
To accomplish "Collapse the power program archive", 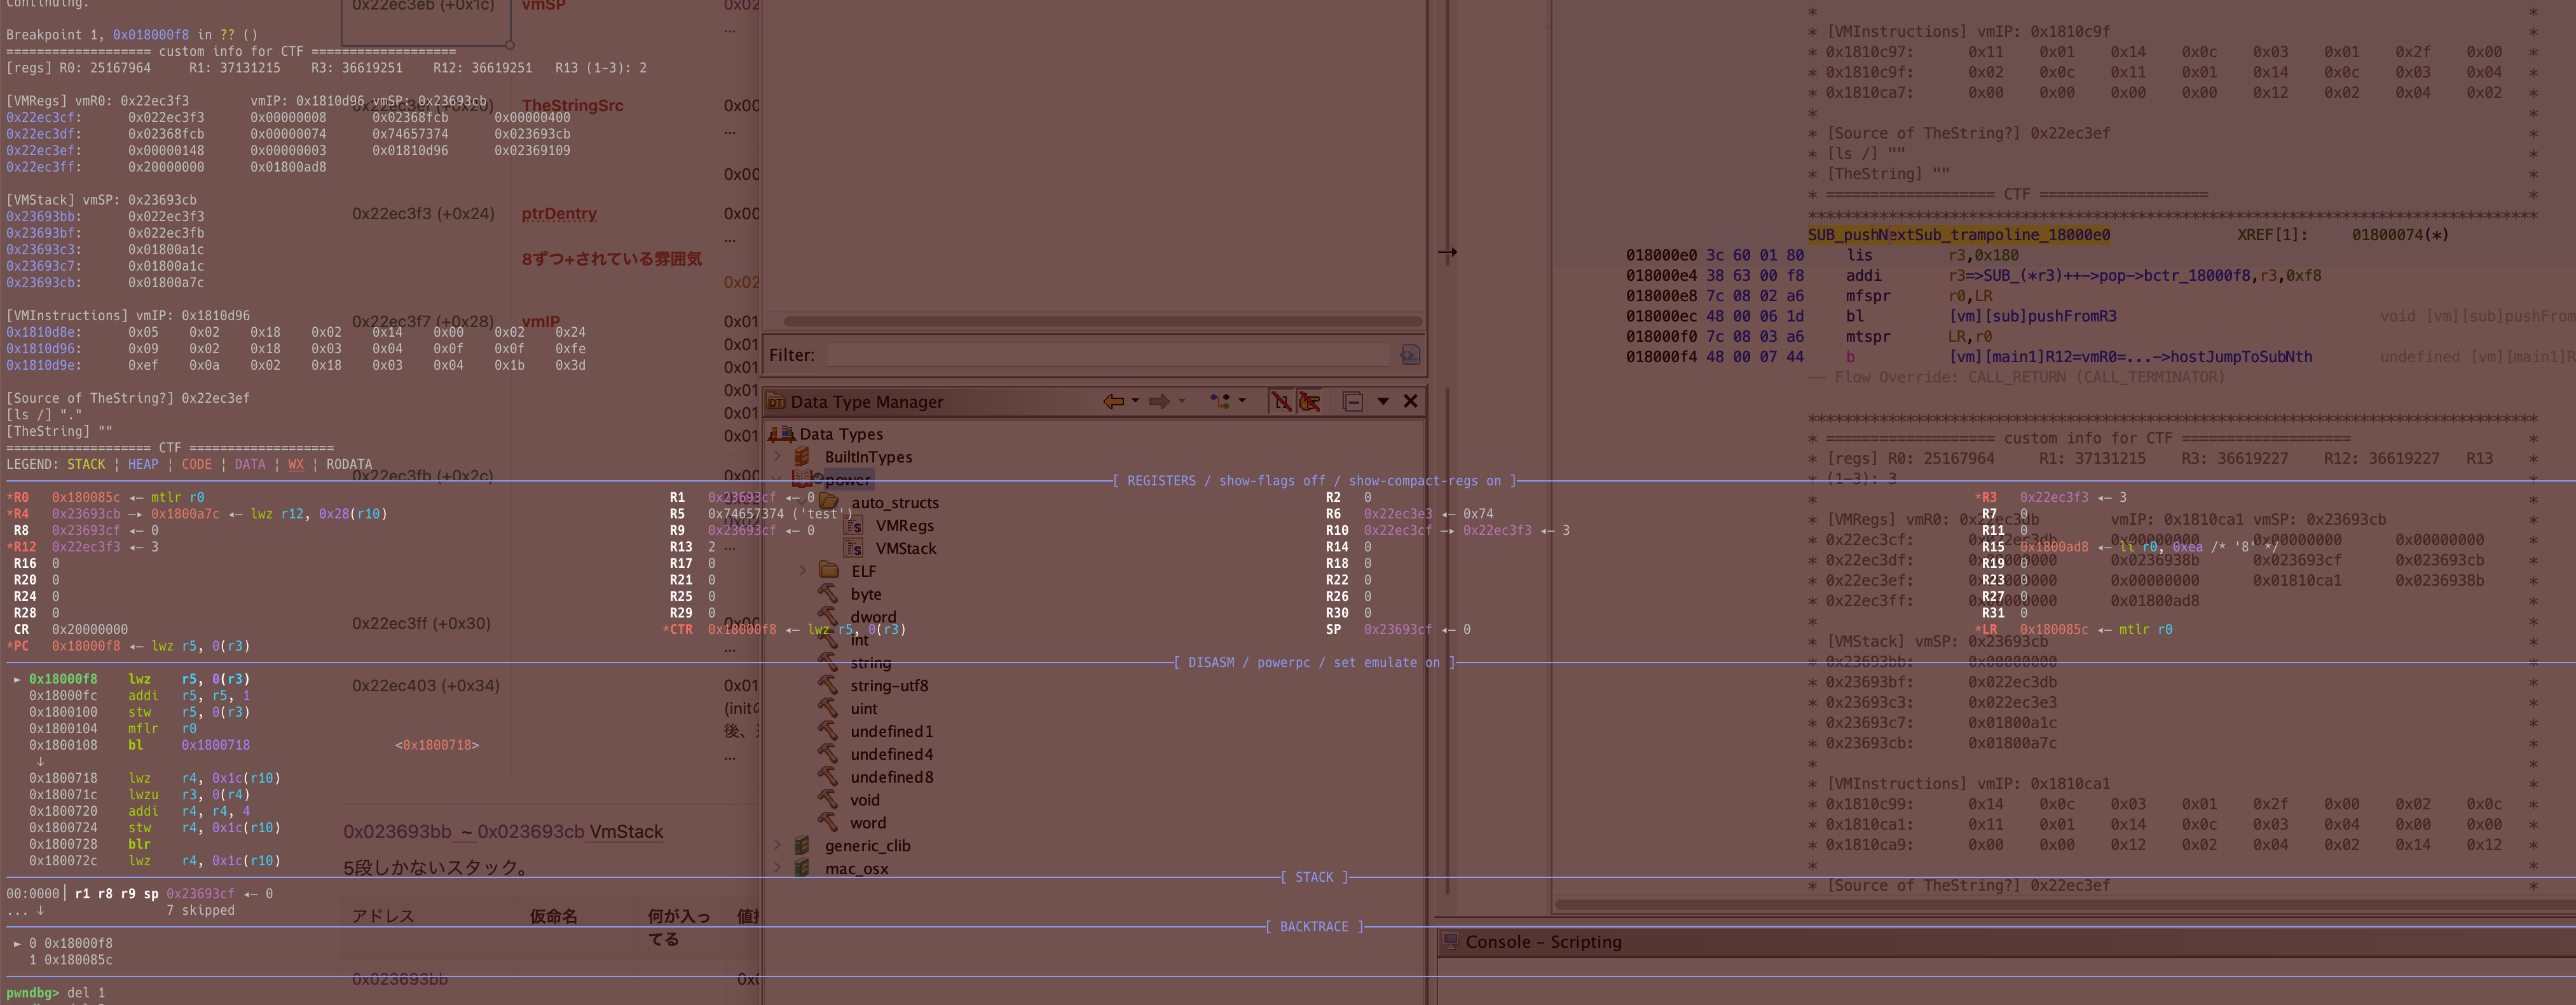I will click(777, 480).
